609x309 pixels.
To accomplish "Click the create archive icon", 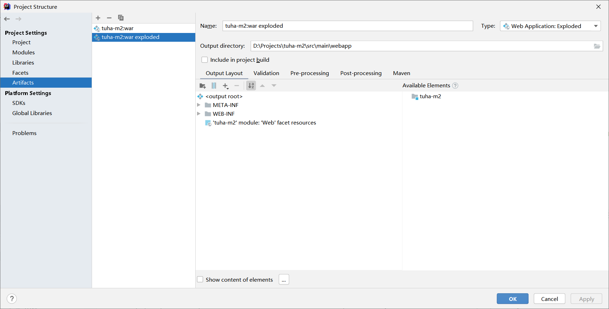I will click(x=214, y=86).
